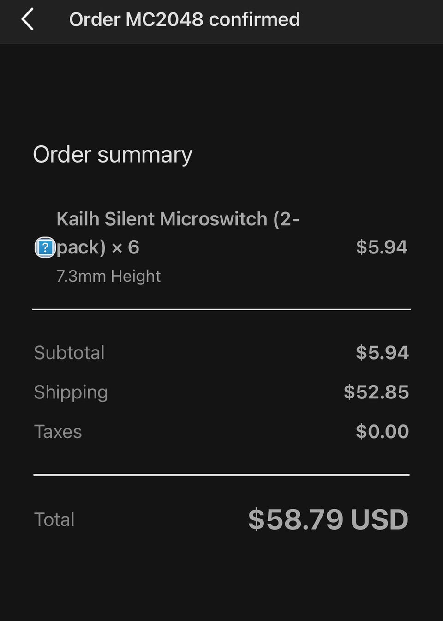Tap the divider line below the product item
The image size is (443, 621).
pos(221,309)
